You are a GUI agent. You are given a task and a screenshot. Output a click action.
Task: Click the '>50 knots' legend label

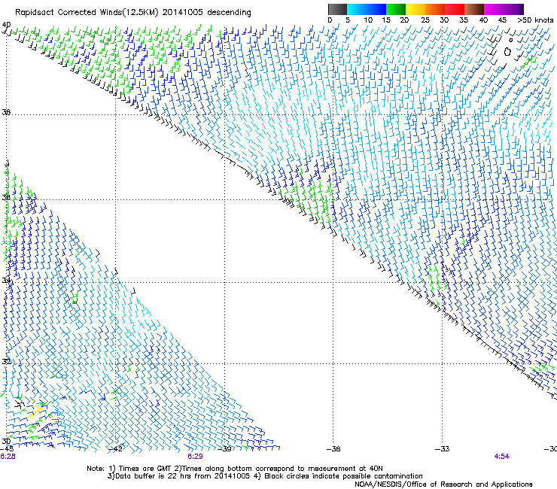pyautogui.click(x=535, y=20)
